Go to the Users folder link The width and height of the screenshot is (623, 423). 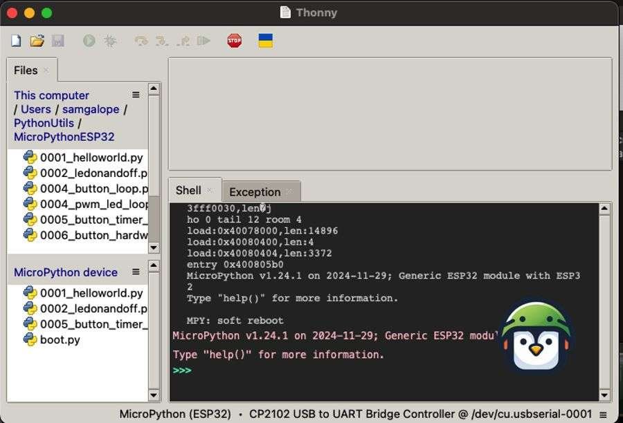(x=36, y=109)
